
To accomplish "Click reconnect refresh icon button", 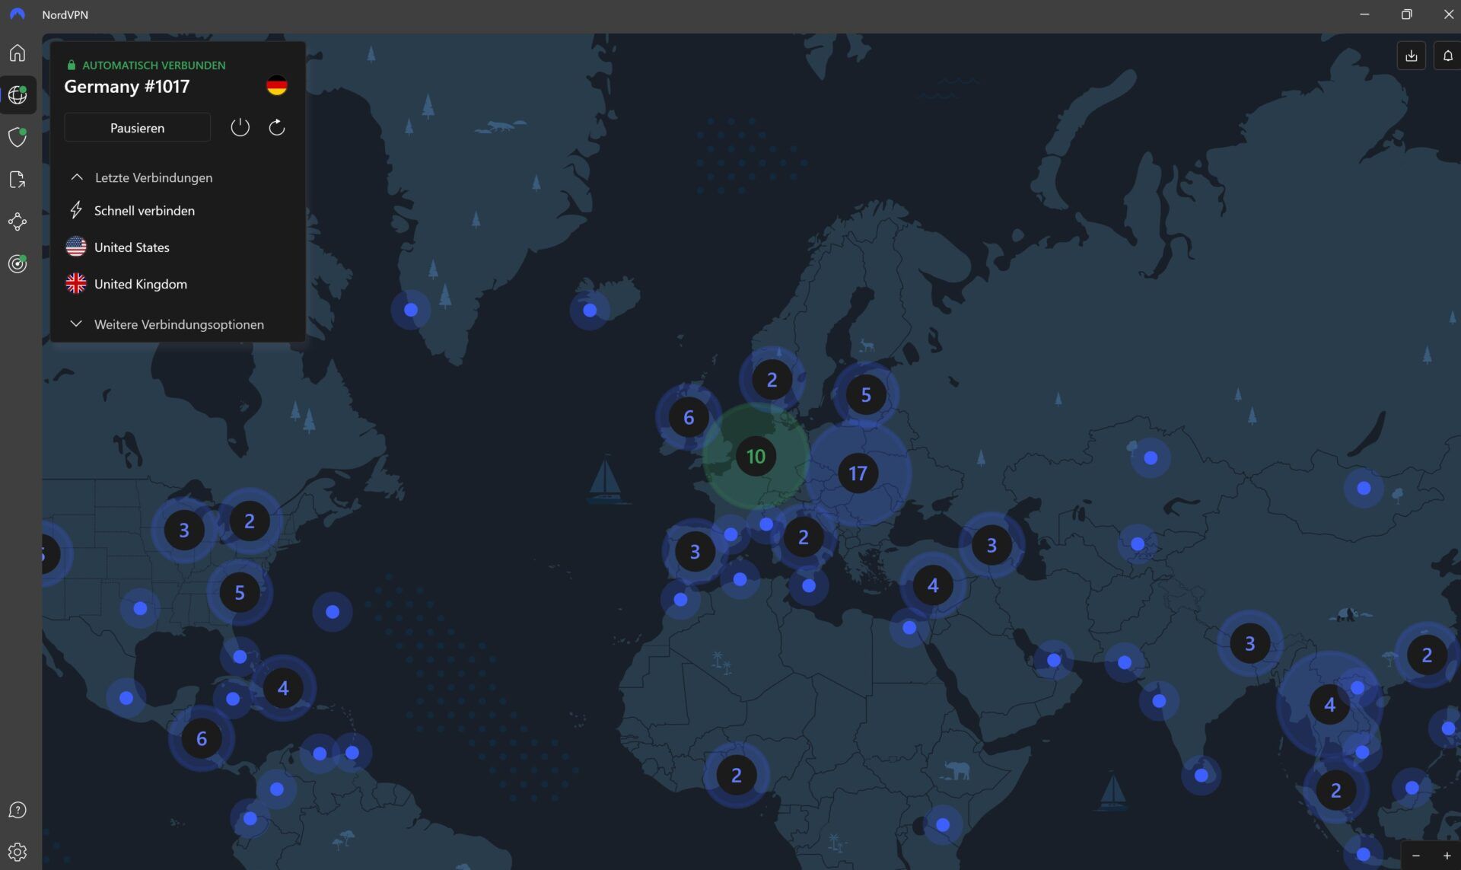I will click(275, 127).
